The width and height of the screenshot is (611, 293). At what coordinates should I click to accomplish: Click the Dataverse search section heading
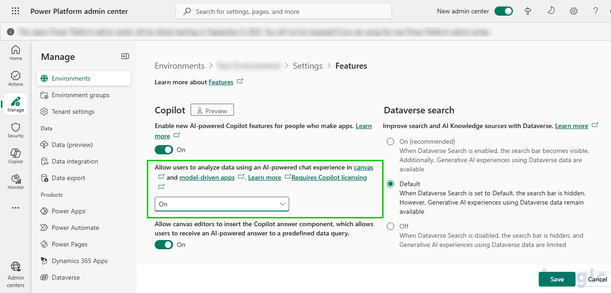click(419, 110)
